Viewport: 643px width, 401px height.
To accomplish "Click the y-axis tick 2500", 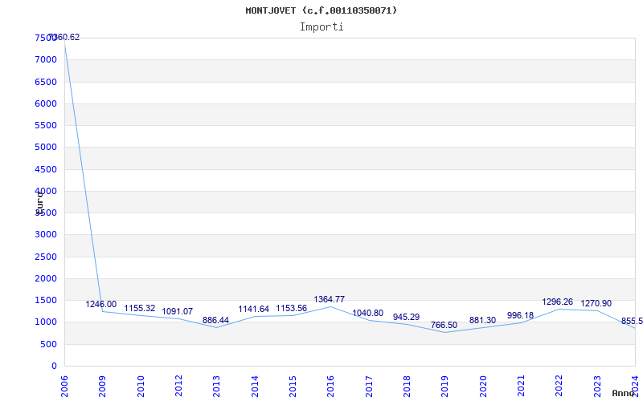I will pos(46,257).
